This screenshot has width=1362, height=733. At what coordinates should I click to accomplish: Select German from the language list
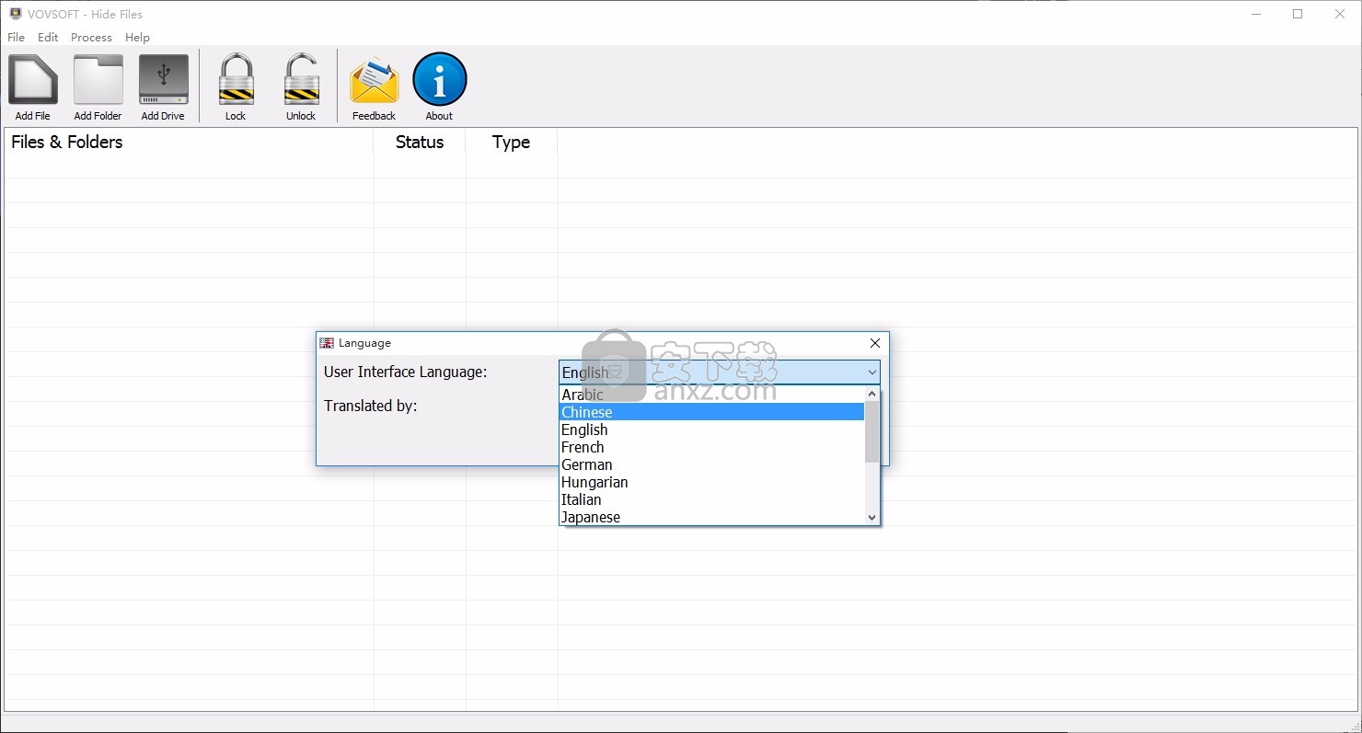tap(711, 464)
